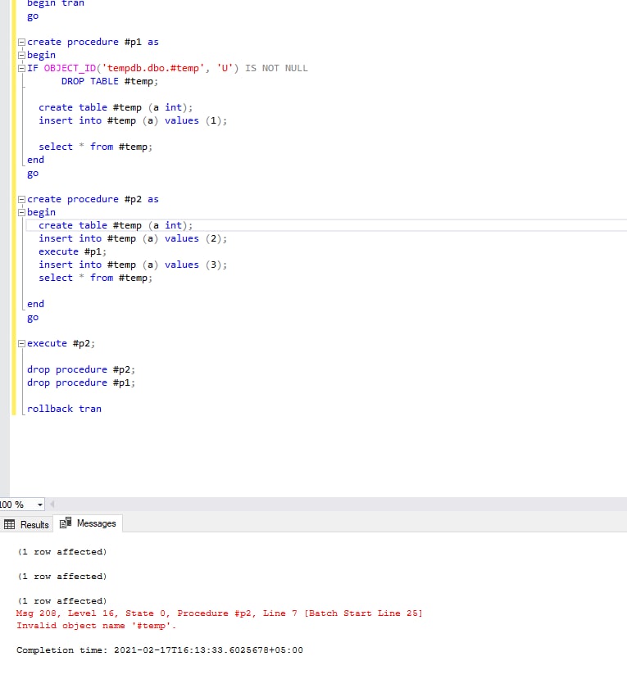Place cursor on 'rollback tran' line
This screenshot has width=627, height=697.
click(65, 409)
